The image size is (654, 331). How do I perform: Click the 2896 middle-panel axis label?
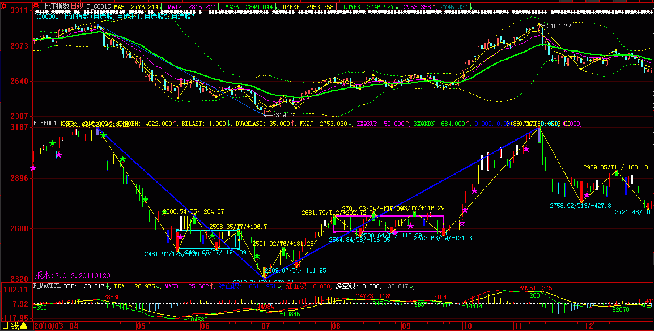point(19,178)
